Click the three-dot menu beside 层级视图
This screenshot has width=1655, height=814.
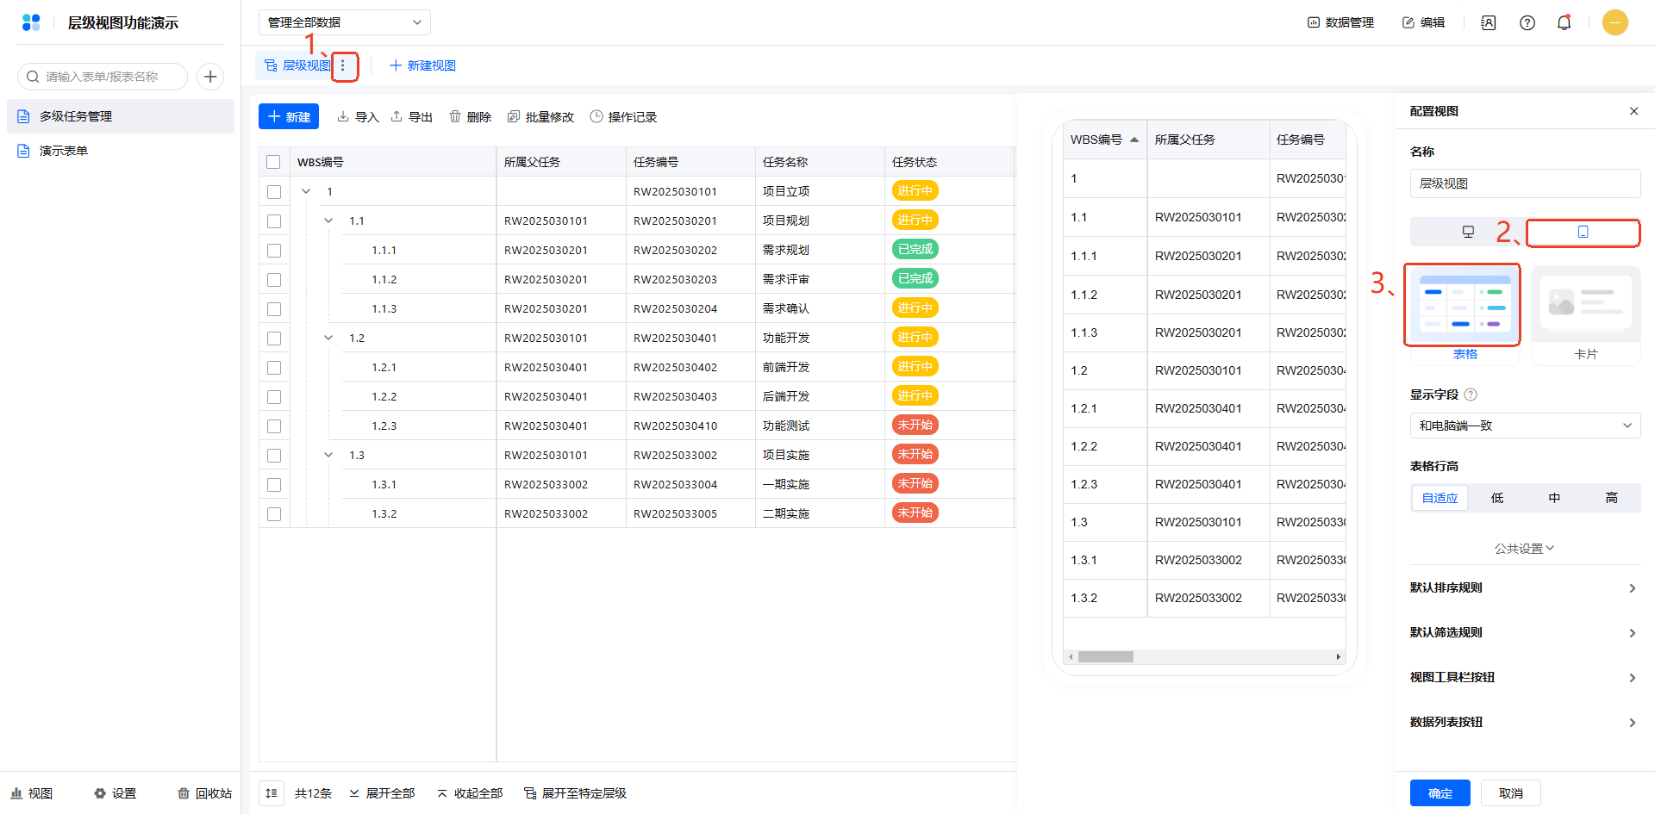pyautogui.click(x=343, y=65)
